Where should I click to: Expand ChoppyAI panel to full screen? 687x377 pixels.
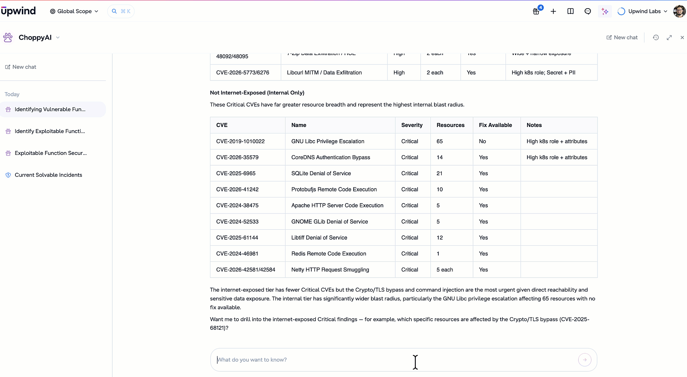[669, 38]
